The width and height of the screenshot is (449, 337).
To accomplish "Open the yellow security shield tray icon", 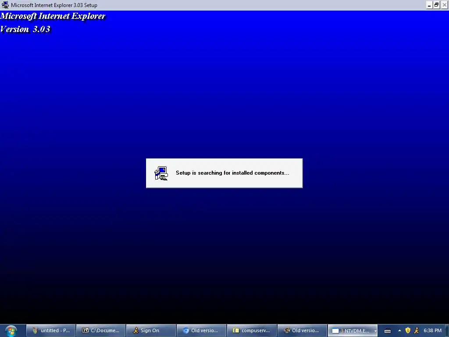I will tap(408, 330).
